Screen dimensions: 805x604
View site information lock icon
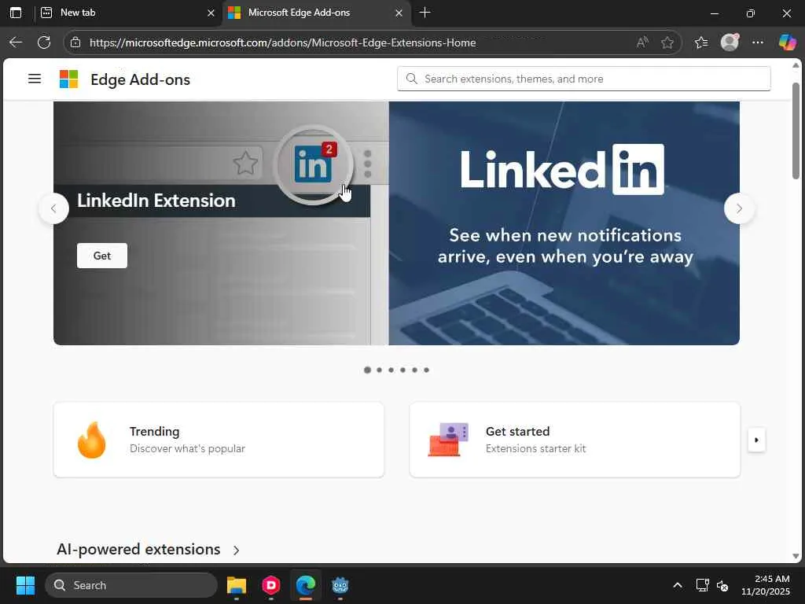75,42
